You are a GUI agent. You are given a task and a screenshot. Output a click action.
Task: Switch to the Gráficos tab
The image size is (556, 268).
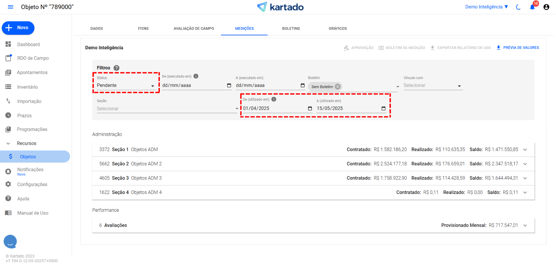point(337,28)
